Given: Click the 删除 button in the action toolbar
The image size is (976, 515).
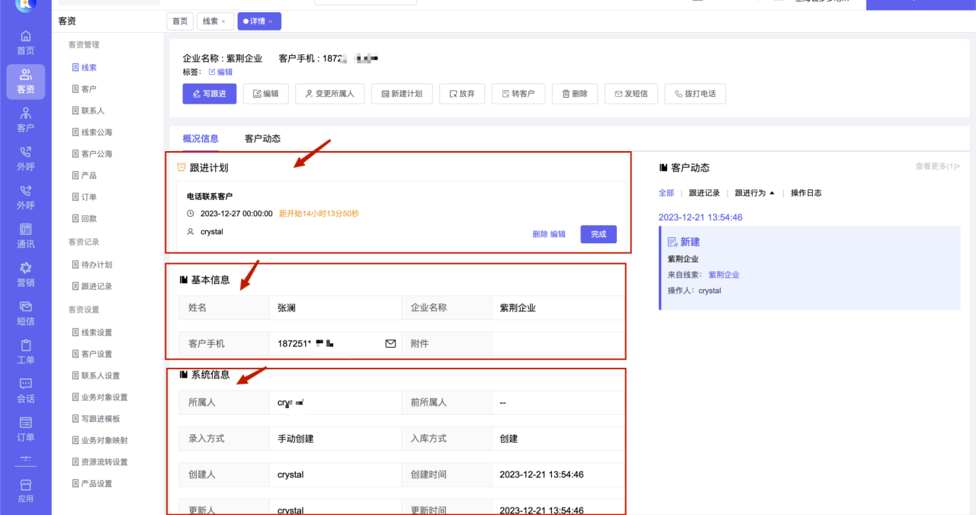Looking at the screenshot, I should (x=574, y=94).
